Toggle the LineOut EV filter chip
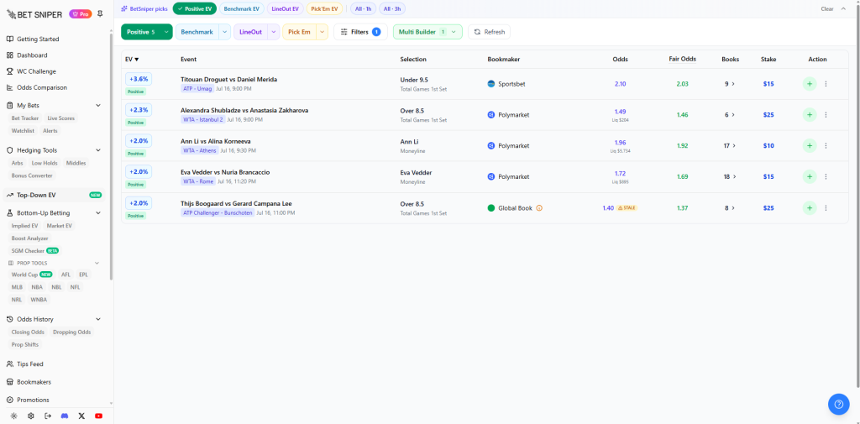This screenshot has height=424, width=860. (286, 8)
